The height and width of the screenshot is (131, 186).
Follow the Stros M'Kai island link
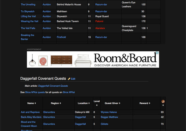69,92
